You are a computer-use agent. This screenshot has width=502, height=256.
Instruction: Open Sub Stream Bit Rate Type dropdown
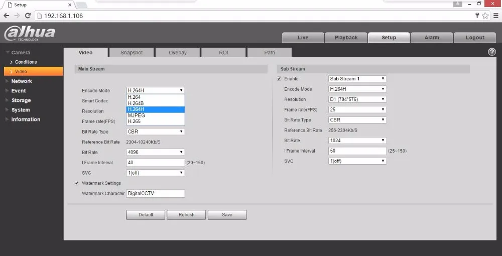coord(357,119)
